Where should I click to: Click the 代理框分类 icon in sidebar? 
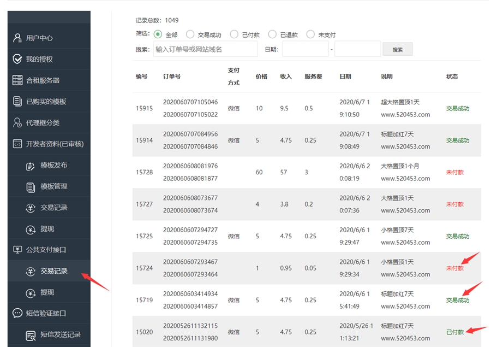17,123
